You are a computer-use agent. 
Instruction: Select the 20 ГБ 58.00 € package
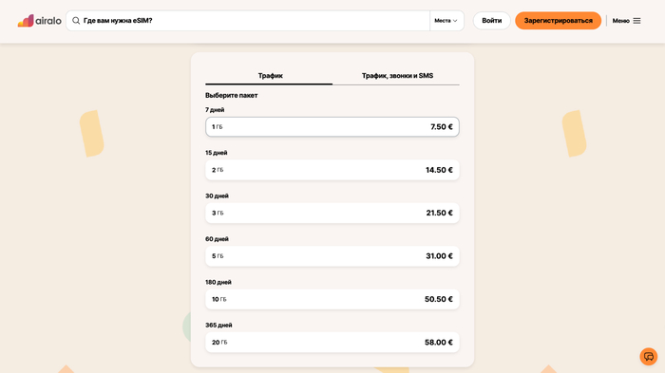tap(332, 342)
